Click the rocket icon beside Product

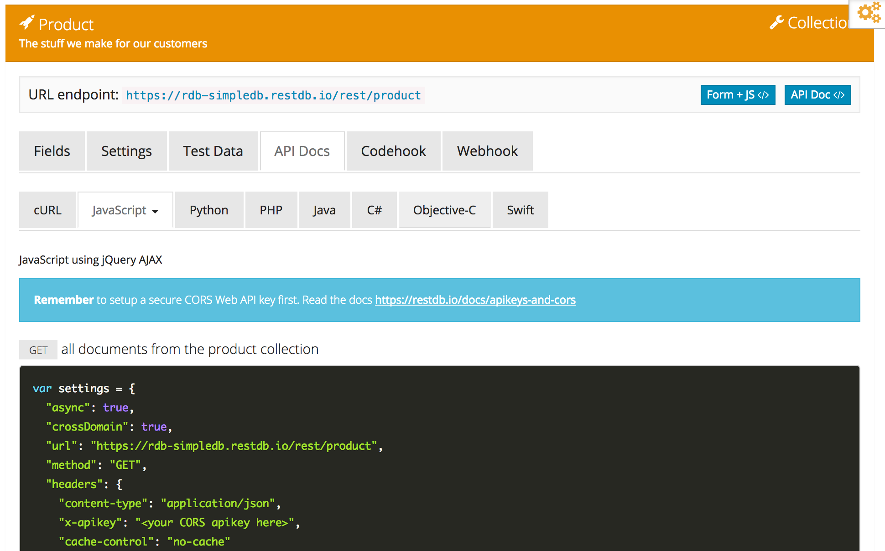coord(27,22)
